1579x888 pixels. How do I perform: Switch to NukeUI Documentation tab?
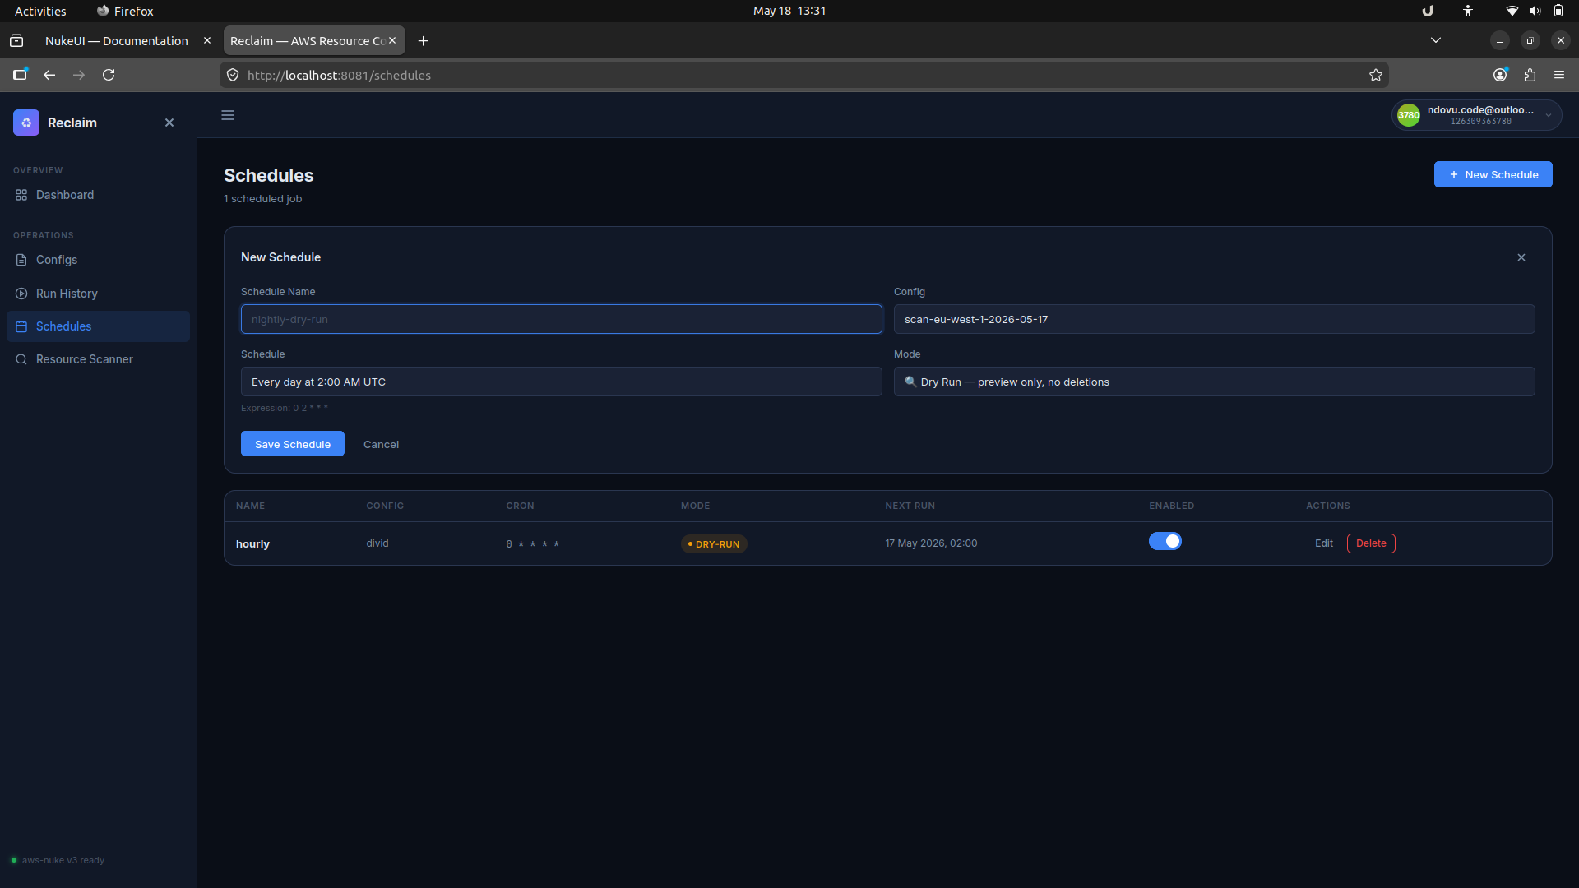tap(117, 41)
